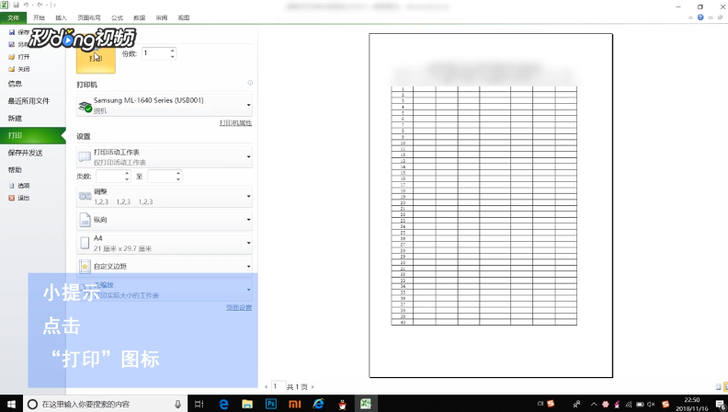728x412 pixels.
Task: Click 保存 in the File sidebar
Action: 19,32
